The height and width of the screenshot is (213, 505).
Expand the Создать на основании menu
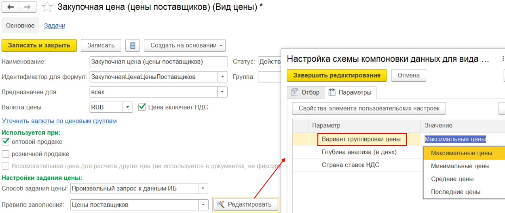221,46
